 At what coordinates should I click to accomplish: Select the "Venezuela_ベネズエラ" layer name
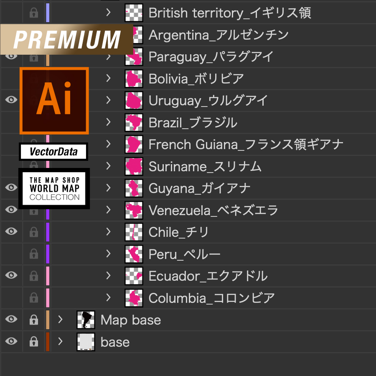(x=213, y=211)
